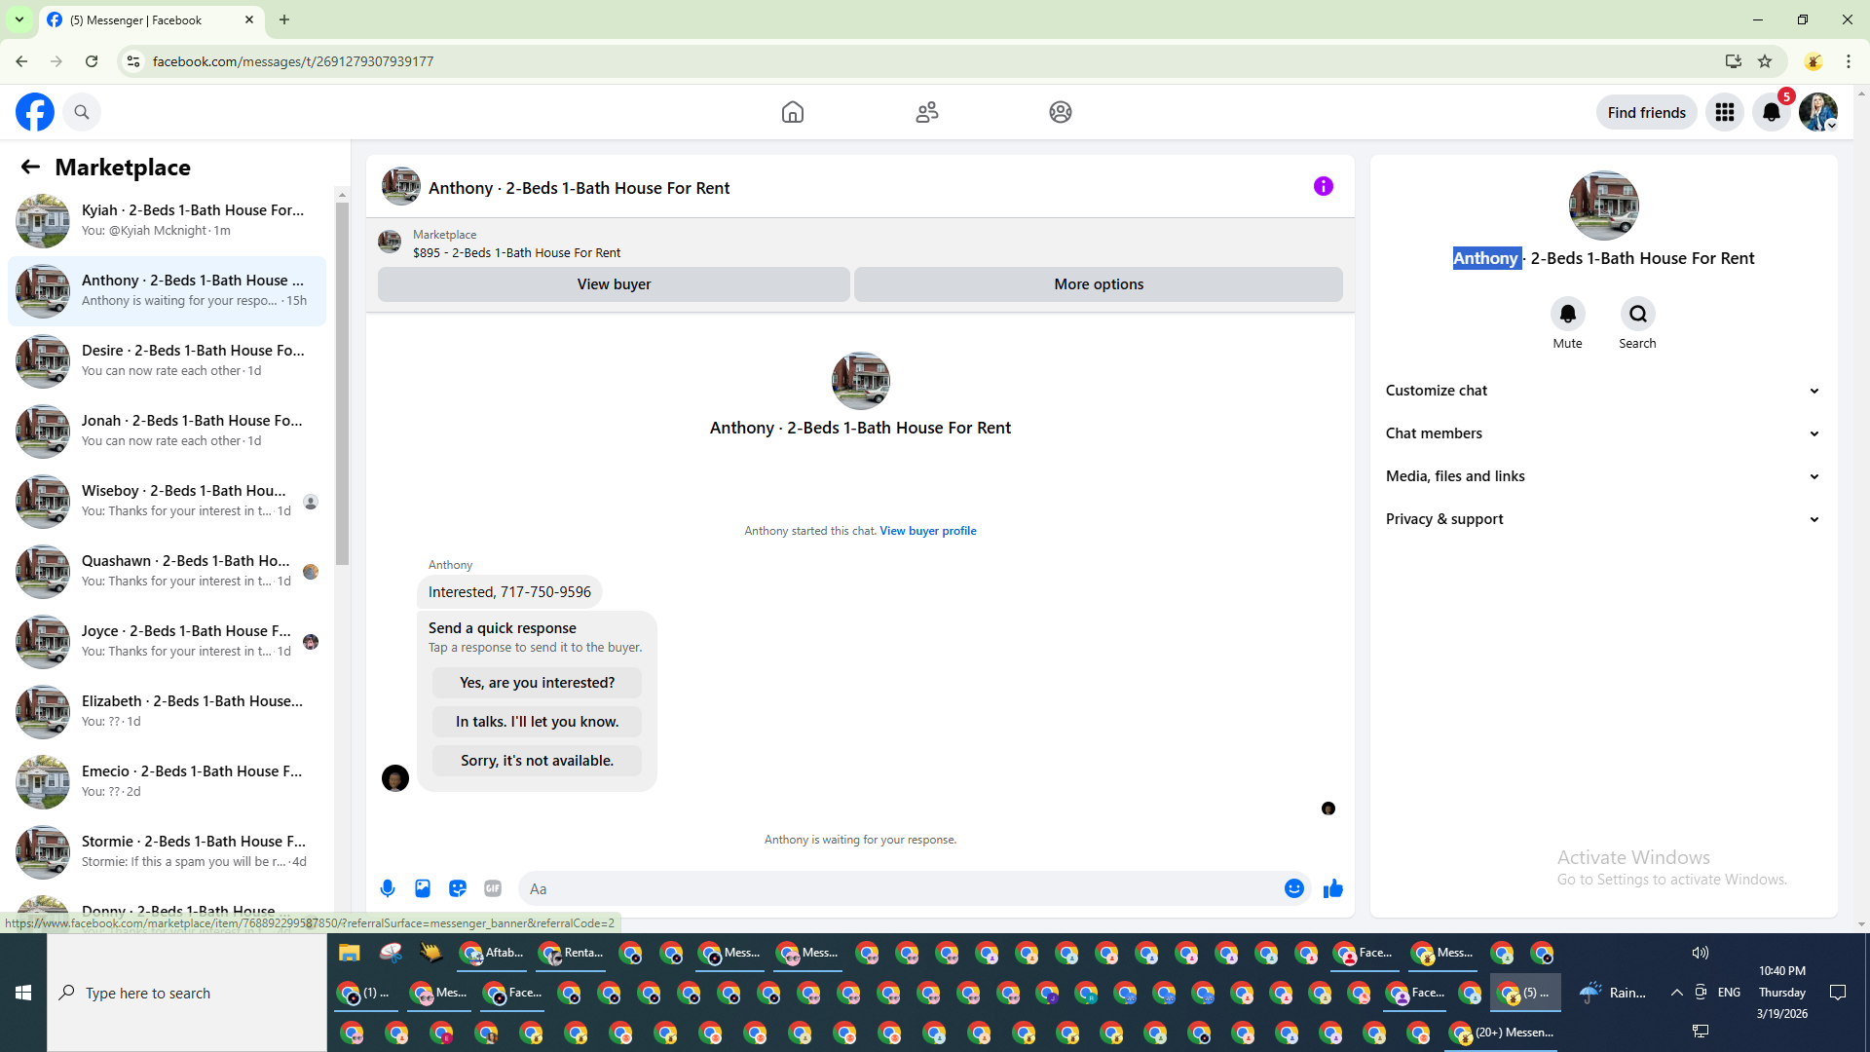Go to Facebook Home tab

coord(793,112)
